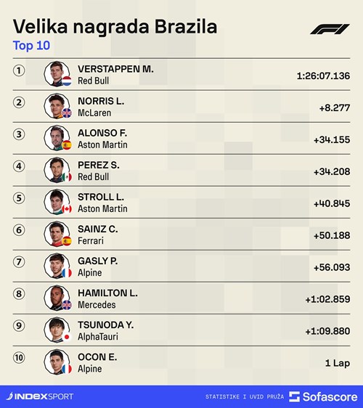Select the SAINZ C. driver name
Image resolution: width=363 pixels, height=408 pixels.
[98, 229]
